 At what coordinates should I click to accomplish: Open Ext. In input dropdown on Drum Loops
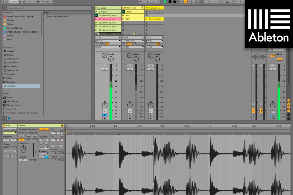108,37
